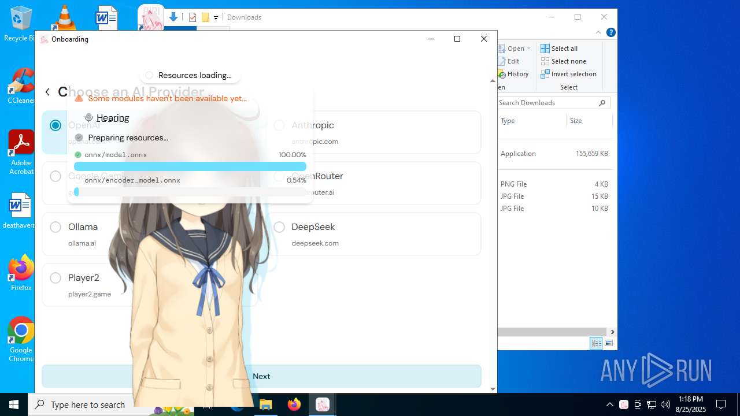Open the volume control in system tray
This screenshot has width=740, height=416.
click(x=665, y=404)
